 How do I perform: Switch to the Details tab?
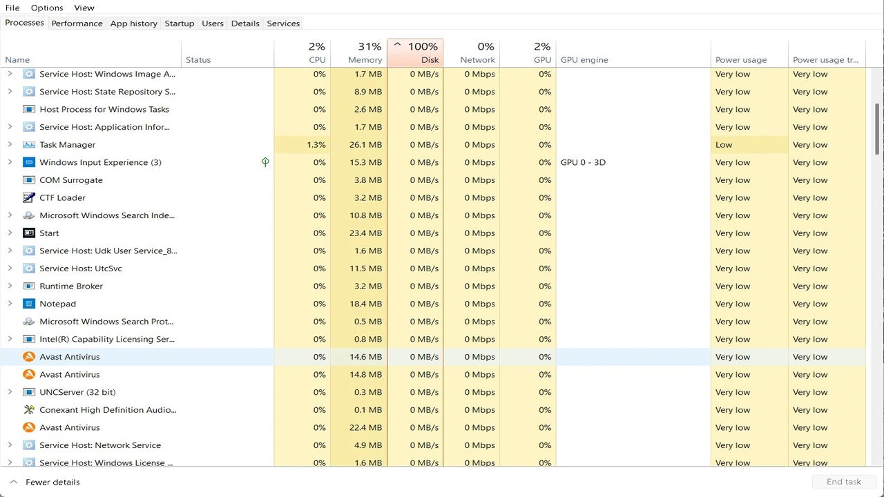(245, 23)
